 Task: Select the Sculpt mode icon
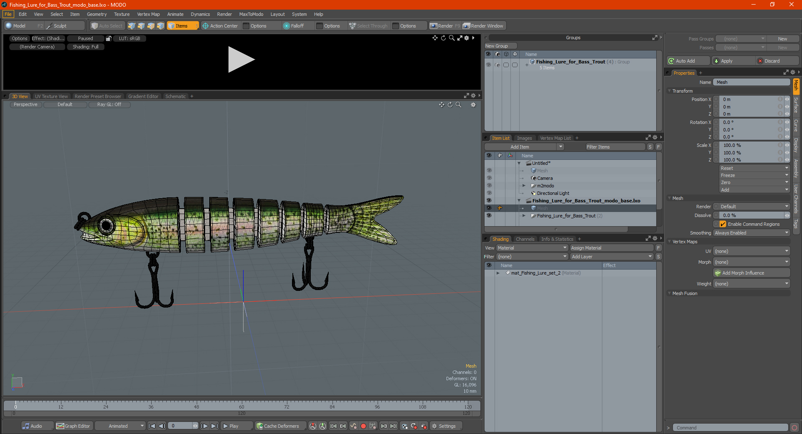(49, 26)
